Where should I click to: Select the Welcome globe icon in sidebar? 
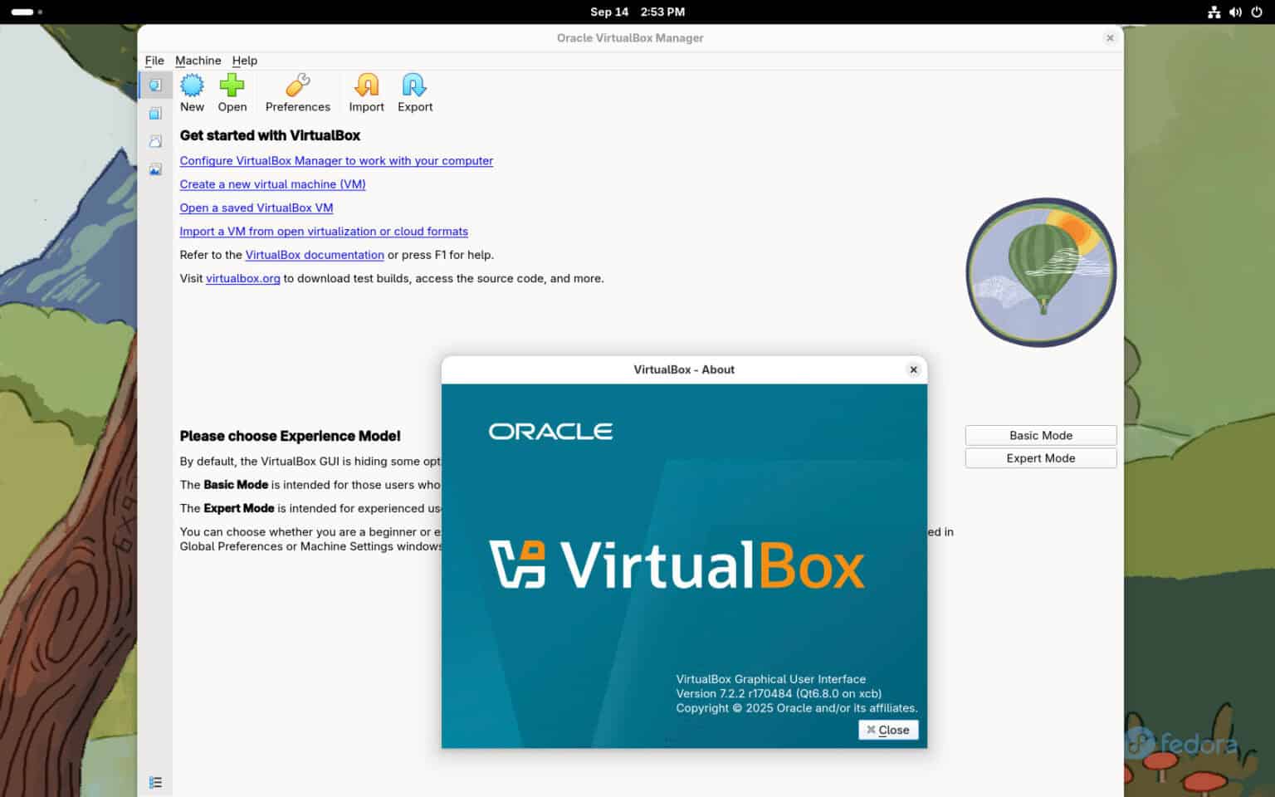155,84
